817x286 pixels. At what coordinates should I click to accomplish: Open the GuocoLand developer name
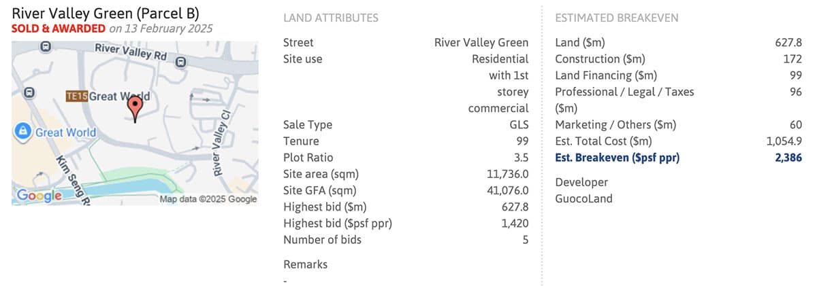pyautogui.click(x=583, y=198)
